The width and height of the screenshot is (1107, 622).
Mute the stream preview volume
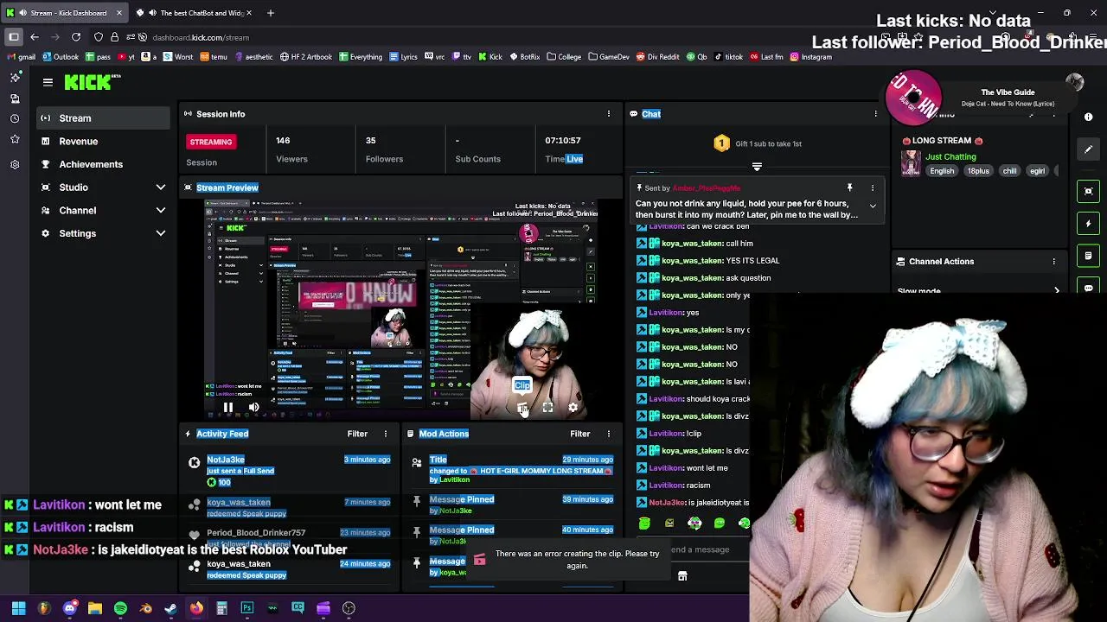[253, 408]
